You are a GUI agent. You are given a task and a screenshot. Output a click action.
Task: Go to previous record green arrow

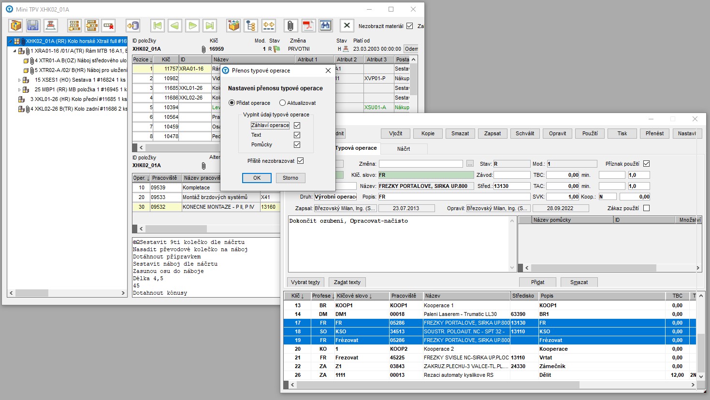[175, 26]
